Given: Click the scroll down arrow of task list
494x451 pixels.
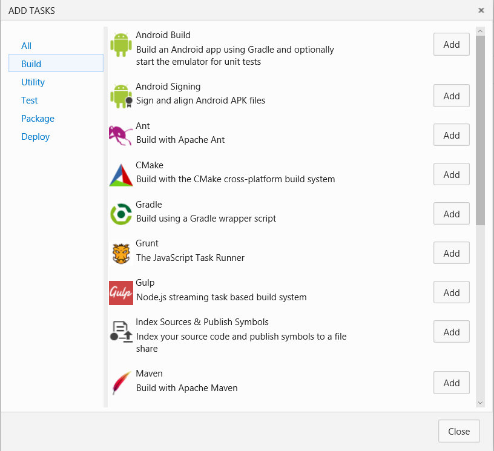Looking at the screenshot, I should coord(480,403).
